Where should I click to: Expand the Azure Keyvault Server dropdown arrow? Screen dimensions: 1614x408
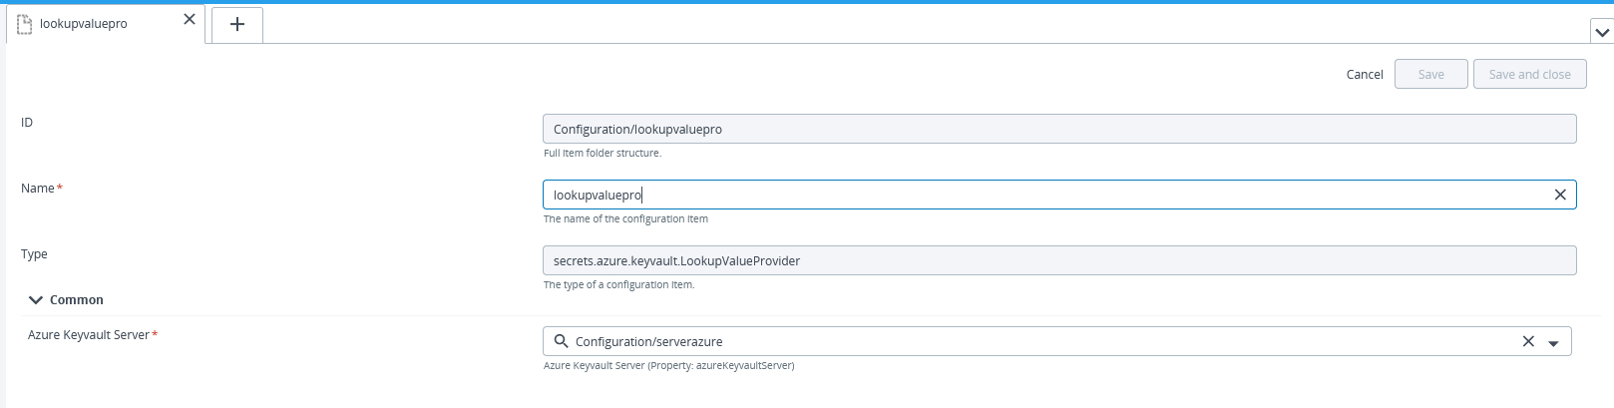[1553, 343]
